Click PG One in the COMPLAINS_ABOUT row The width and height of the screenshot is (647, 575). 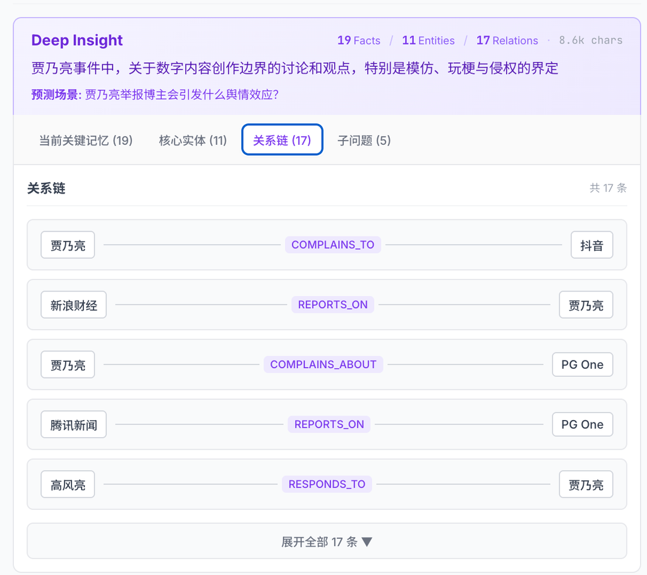pos(582,365)
